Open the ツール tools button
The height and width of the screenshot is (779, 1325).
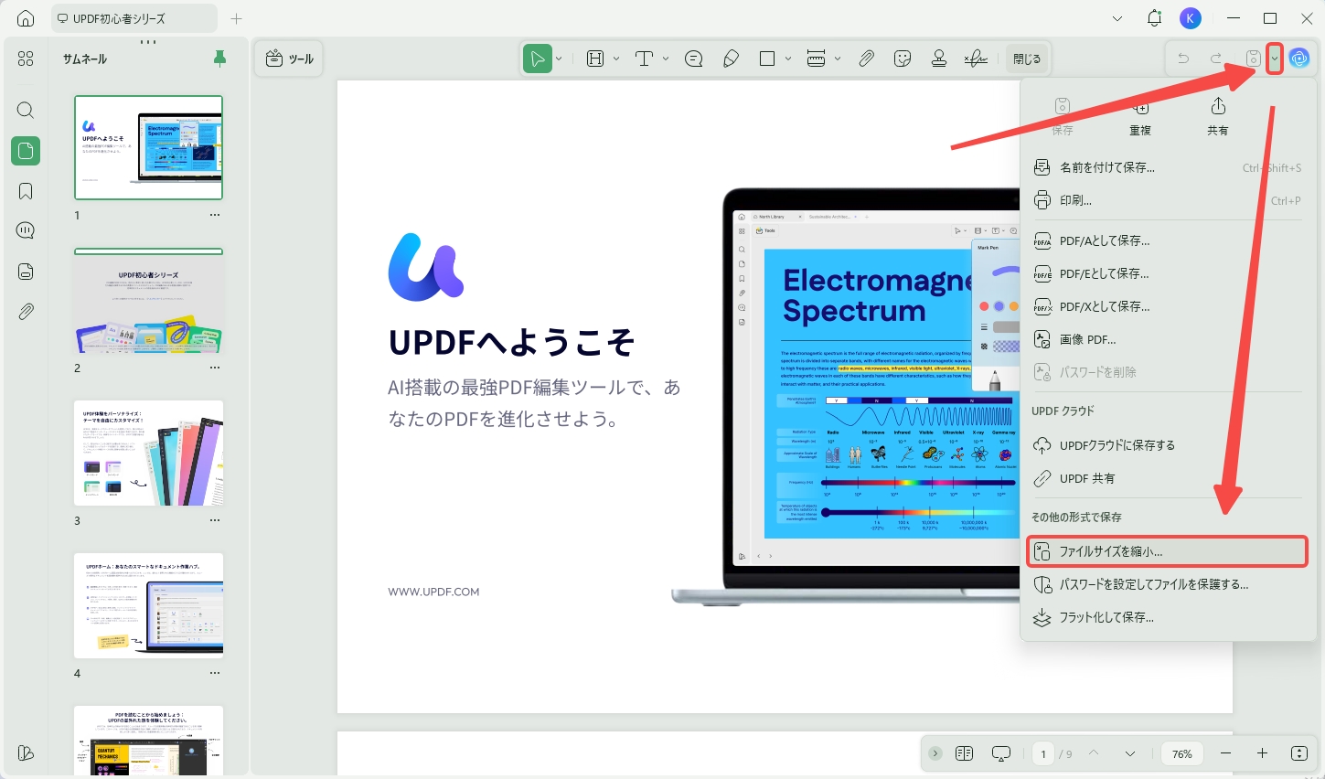289,59
